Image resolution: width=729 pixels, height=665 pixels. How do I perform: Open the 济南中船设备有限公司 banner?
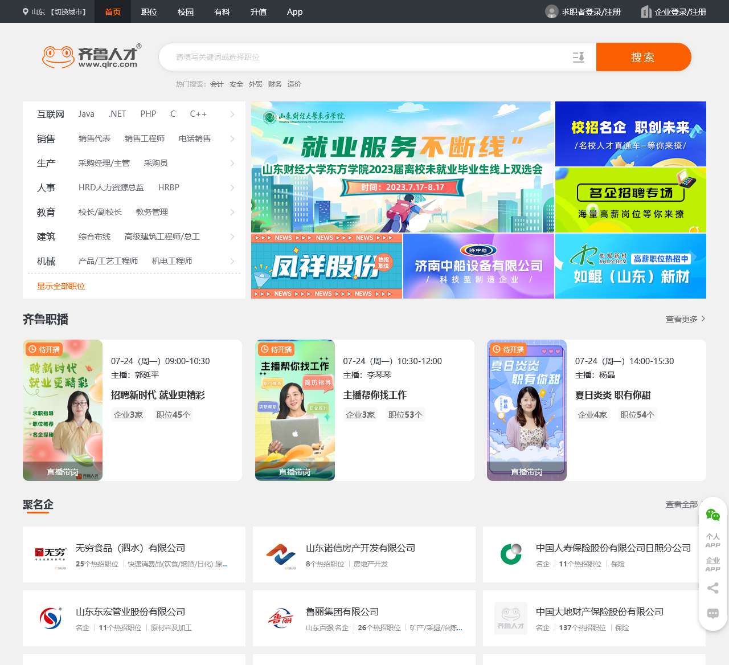tap(478, 266)
